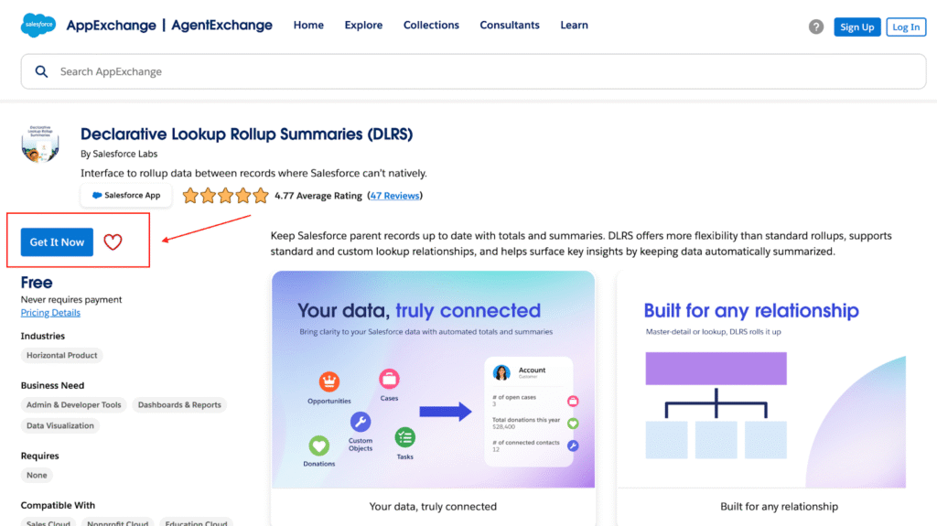Click the Declarative Lookup Rollup Summaries title
Screen dimensions: 937x526
pyautogui.click(x=246, y=134)
